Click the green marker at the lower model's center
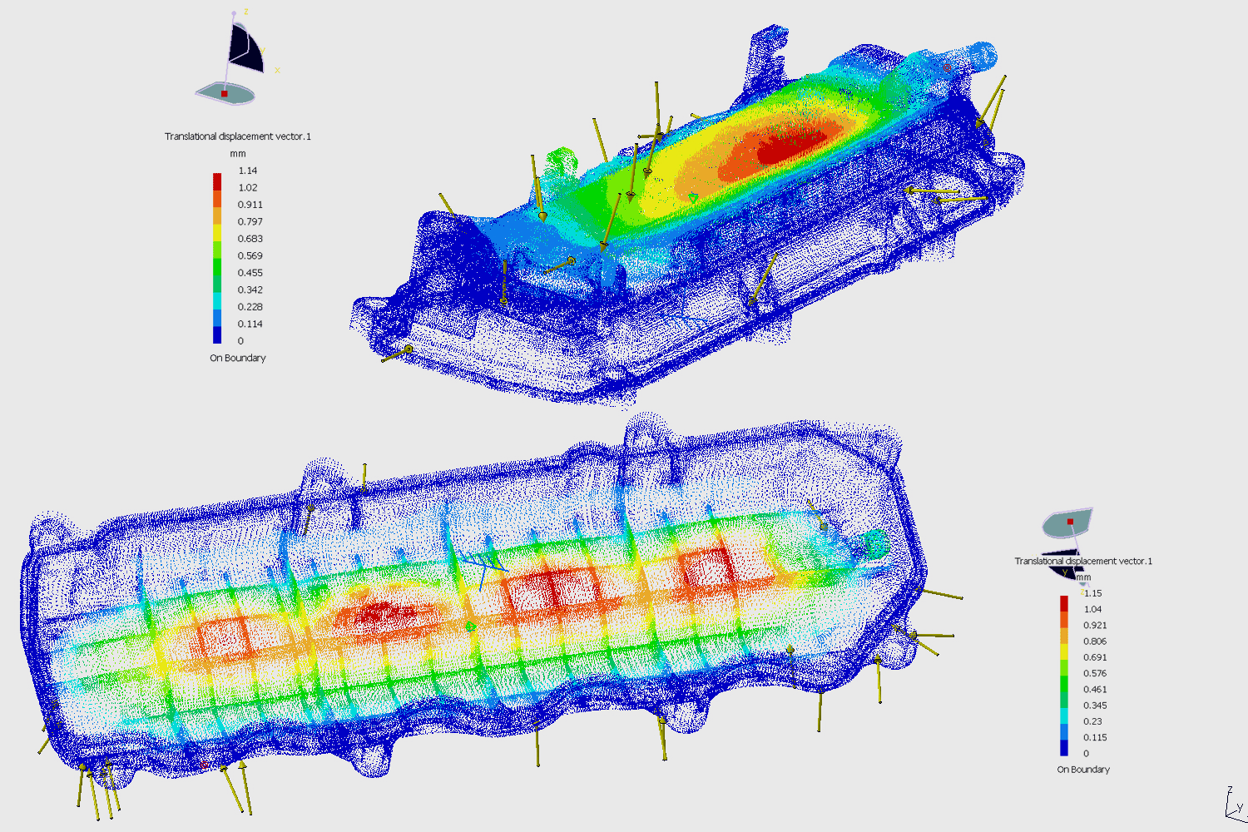 click(x=471, y=626)
